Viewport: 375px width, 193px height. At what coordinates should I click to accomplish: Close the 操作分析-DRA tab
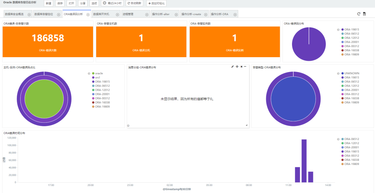(x=235, y=15)
